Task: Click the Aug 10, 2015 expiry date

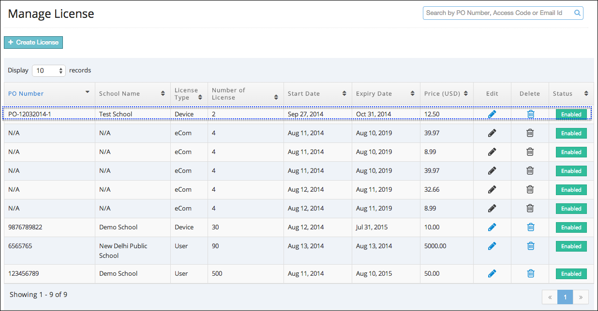Action: [374, 273]
